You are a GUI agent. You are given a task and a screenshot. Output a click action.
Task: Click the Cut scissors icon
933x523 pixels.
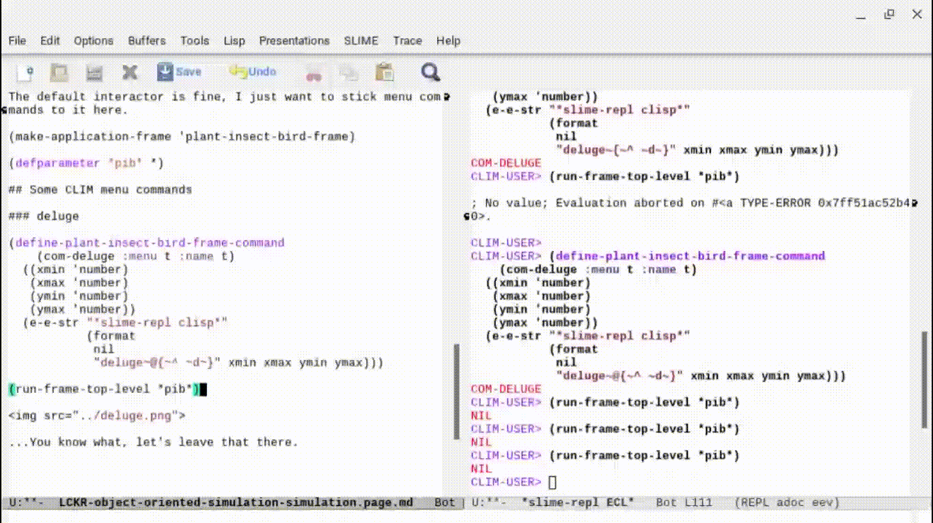[314, 74]
